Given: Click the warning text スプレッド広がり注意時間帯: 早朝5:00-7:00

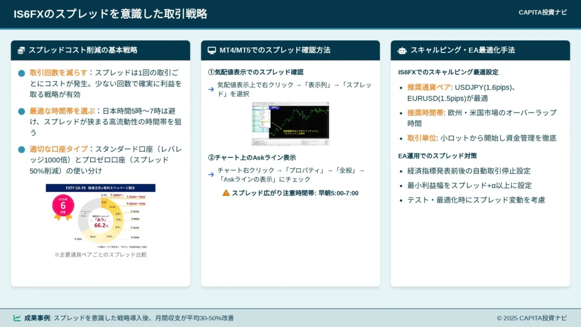Looking at the screenshot, I should [x=295, y=193].
